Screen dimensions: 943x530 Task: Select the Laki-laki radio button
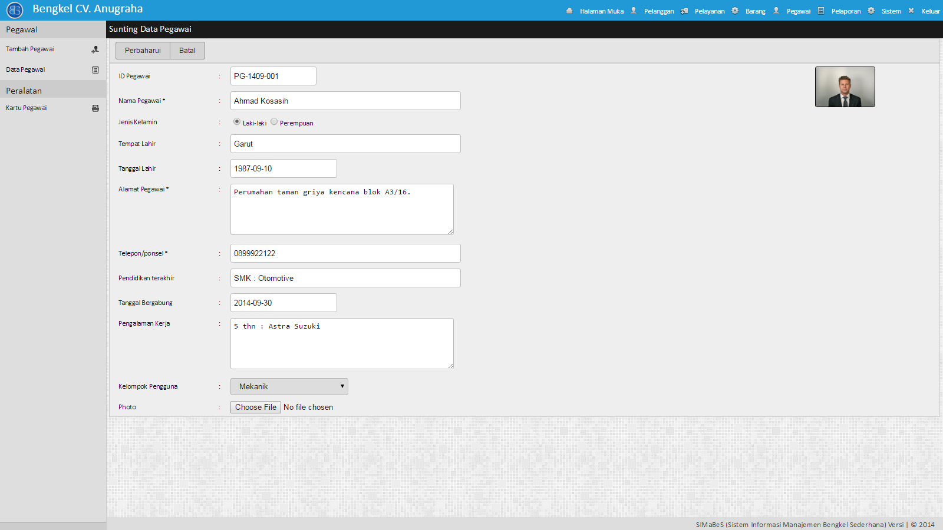(237, 122)
